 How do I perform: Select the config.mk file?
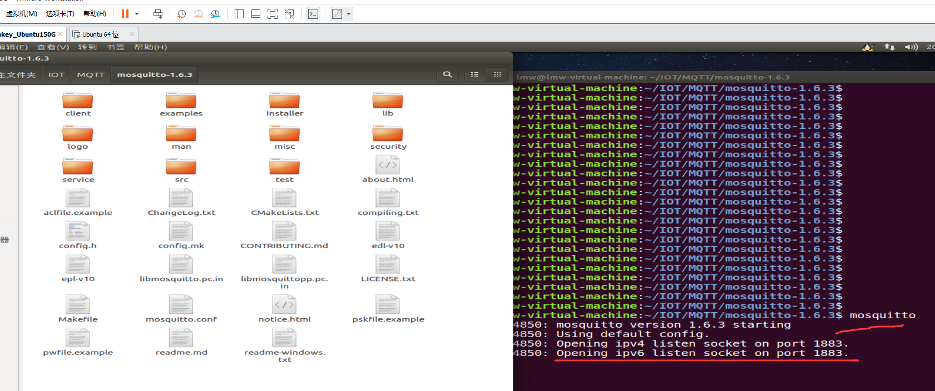coord(181,235)
